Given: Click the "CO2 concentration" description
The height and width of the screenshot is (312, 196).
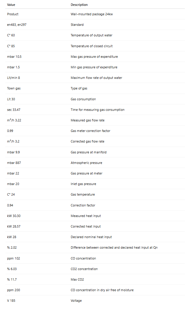Looking at the screenshot, I should 84,269.
